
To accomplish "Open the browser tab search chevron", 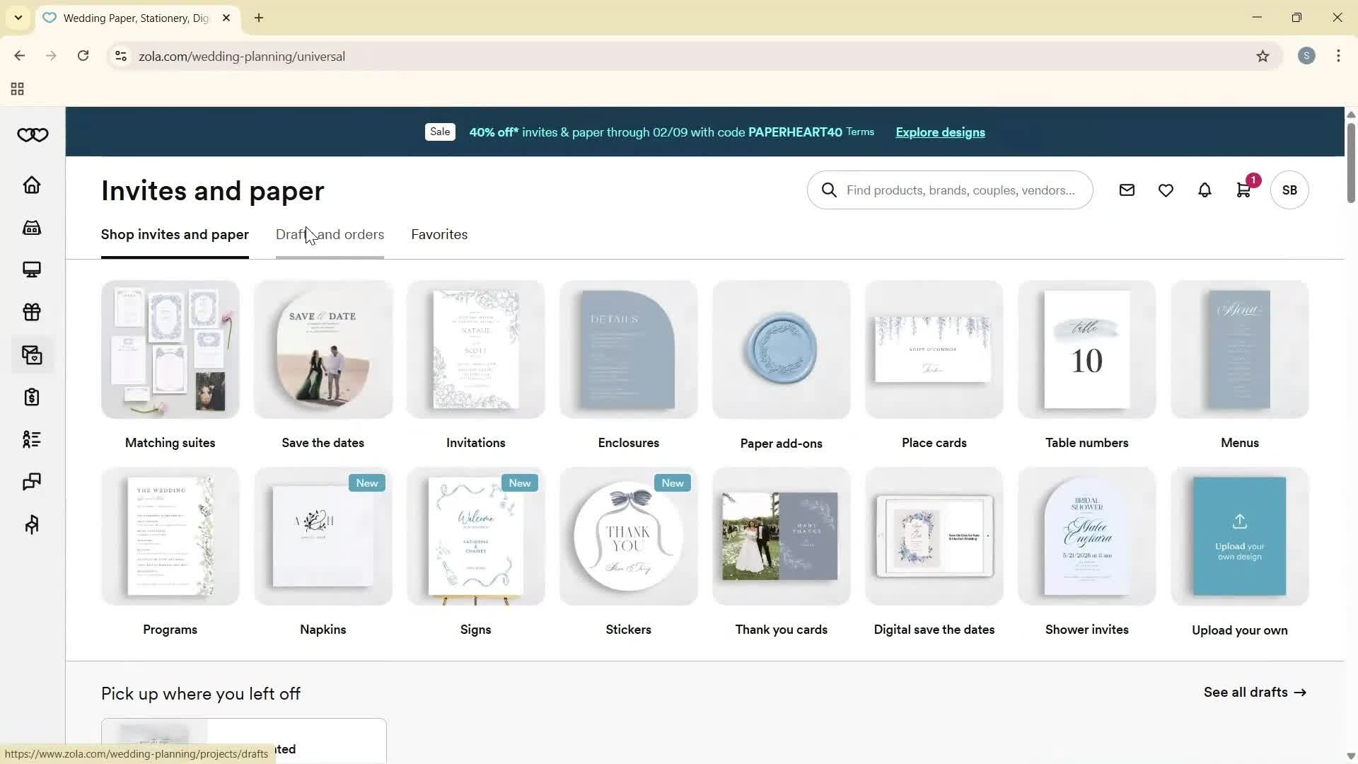I will click(18, 18).
